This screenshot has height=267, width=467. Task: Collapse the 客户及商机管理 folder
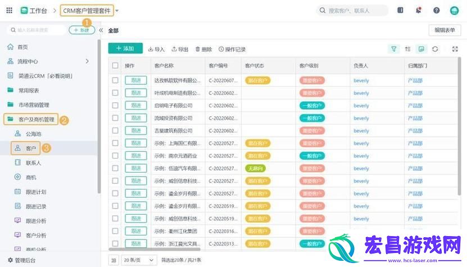point(31,119)
